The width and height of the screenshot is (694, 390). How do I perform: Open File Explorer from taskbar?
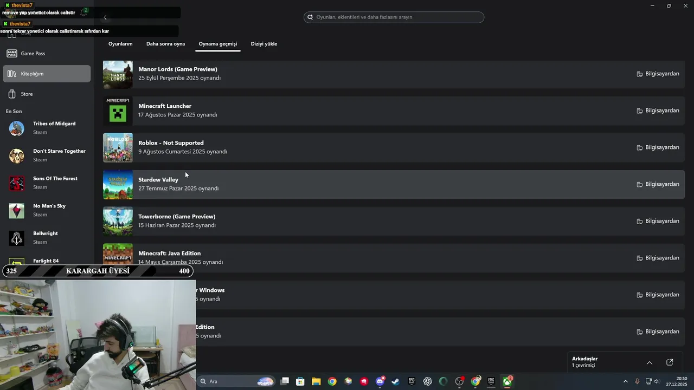click(316, 381)
